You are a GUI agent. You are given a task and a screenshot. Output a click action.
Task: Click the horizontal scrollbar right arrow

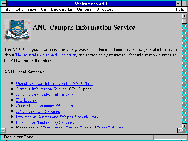point(179,130)
